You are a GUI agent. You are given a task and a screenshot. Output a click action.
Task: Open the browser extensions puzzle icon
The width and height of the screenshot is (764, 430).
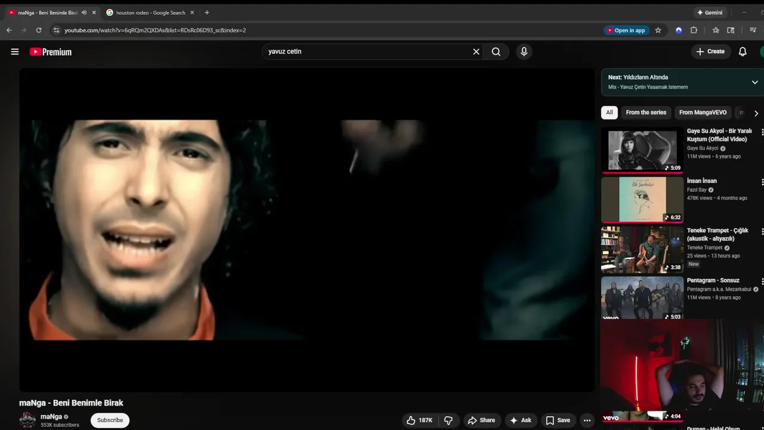(x=694, y=30)
